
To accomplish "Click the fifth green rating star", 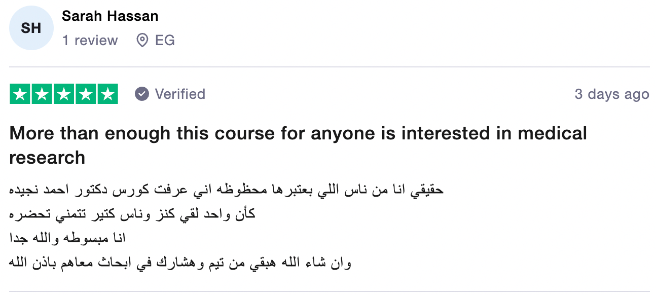I will [107, 94].
